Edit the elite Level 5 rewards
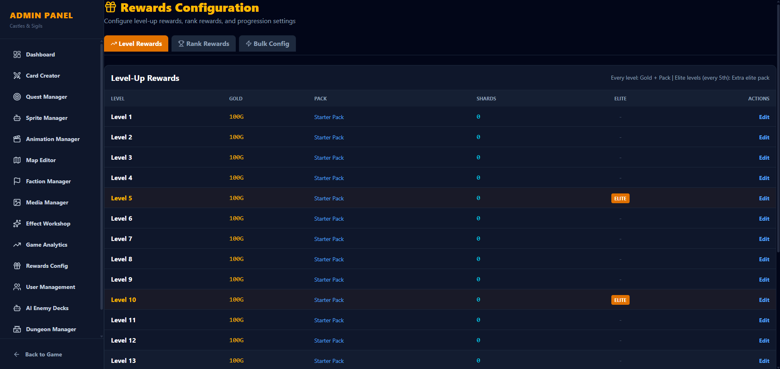780x369 pixels. 764,198
